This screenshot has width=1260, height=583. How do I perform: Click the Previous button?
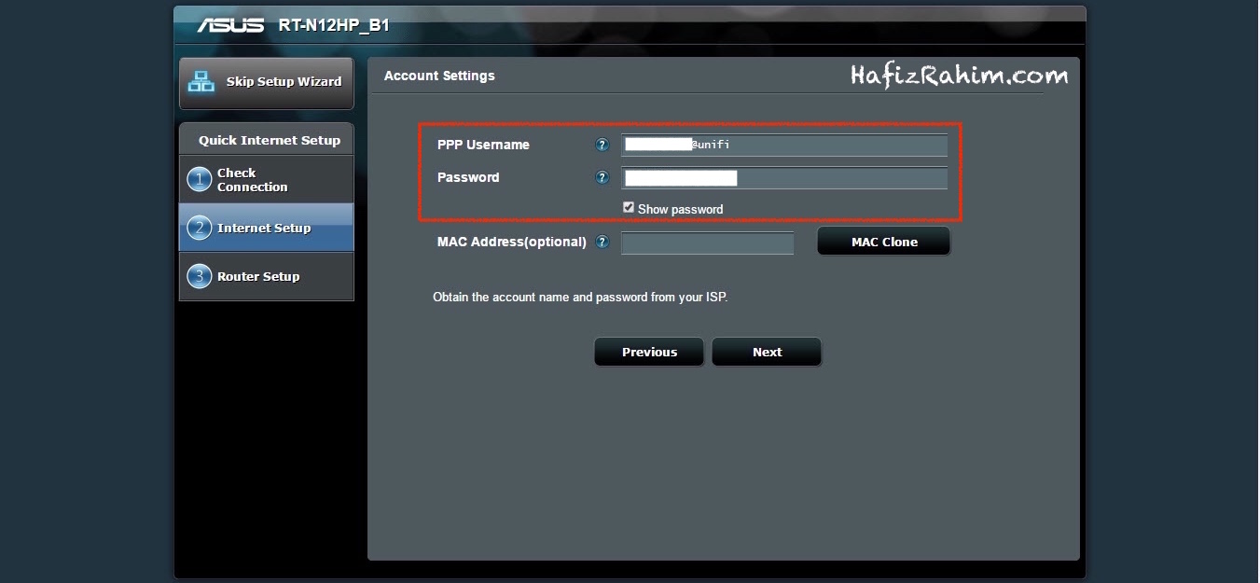coord(649,352)
